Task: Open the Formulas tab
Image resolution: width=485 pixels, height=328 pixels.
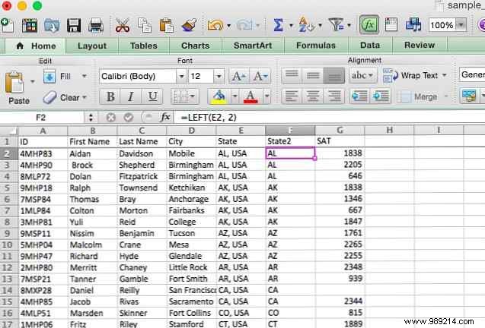Action: [316, 46]
